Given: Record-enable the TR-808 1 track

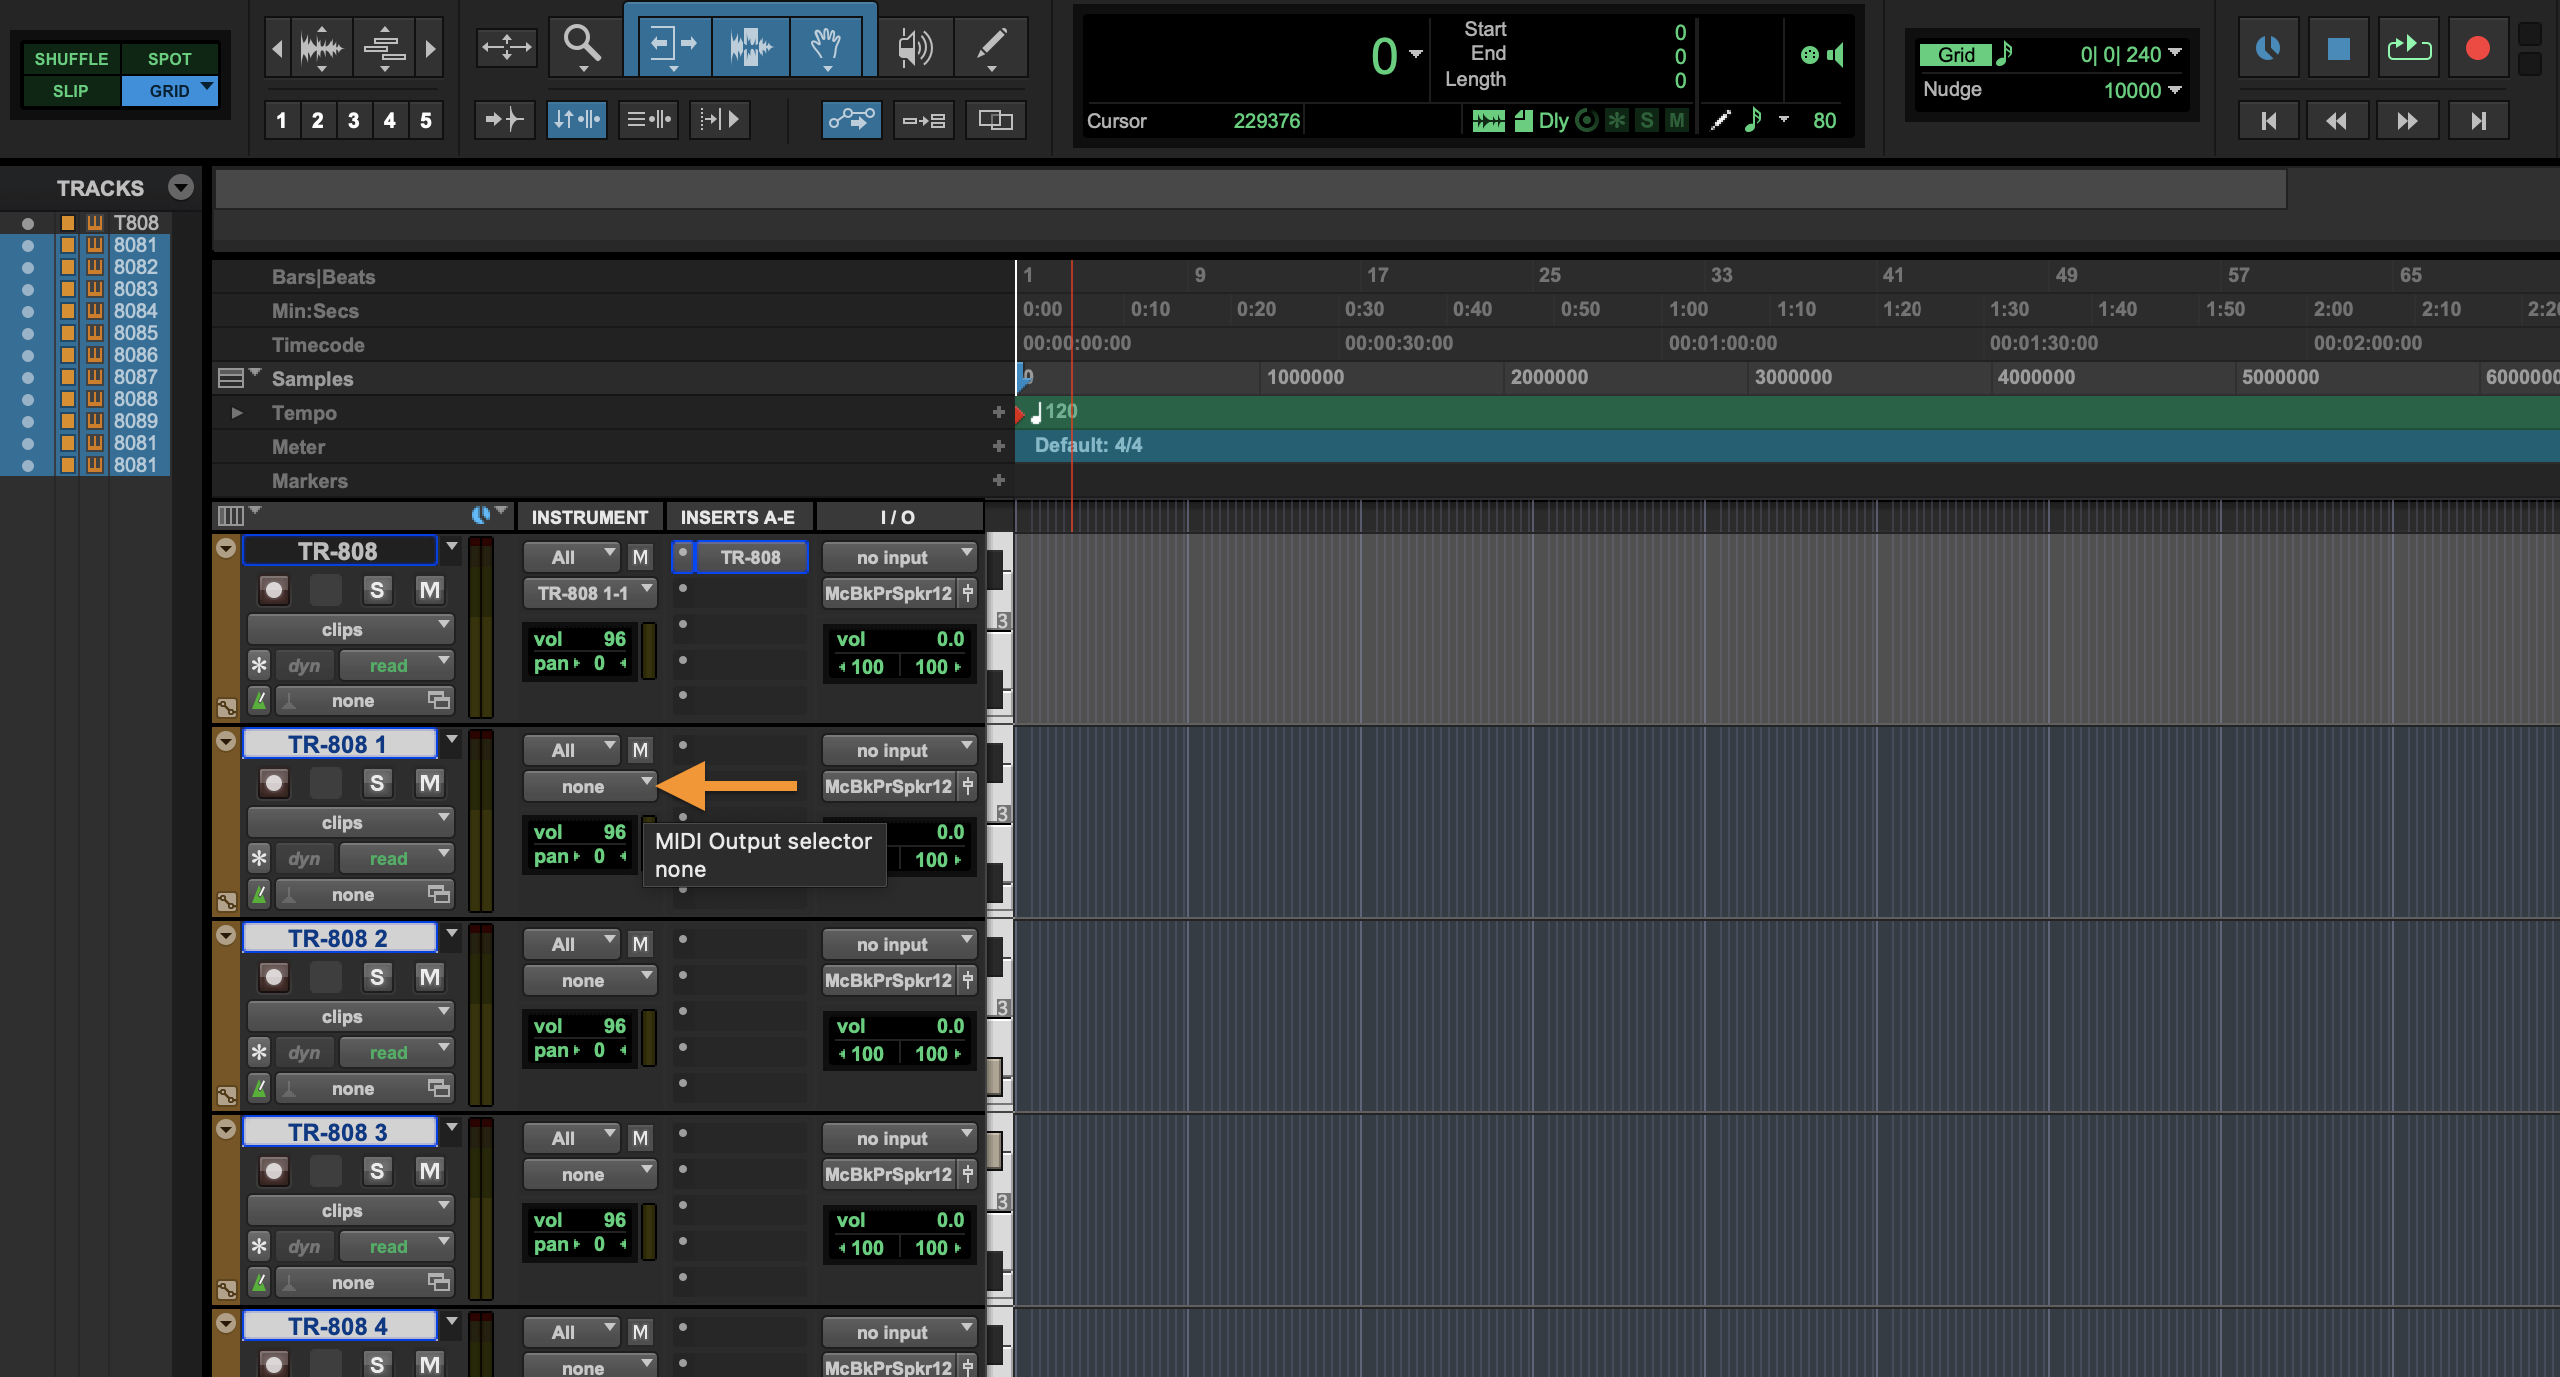Looking at the screenshot, I should (273, 783).
